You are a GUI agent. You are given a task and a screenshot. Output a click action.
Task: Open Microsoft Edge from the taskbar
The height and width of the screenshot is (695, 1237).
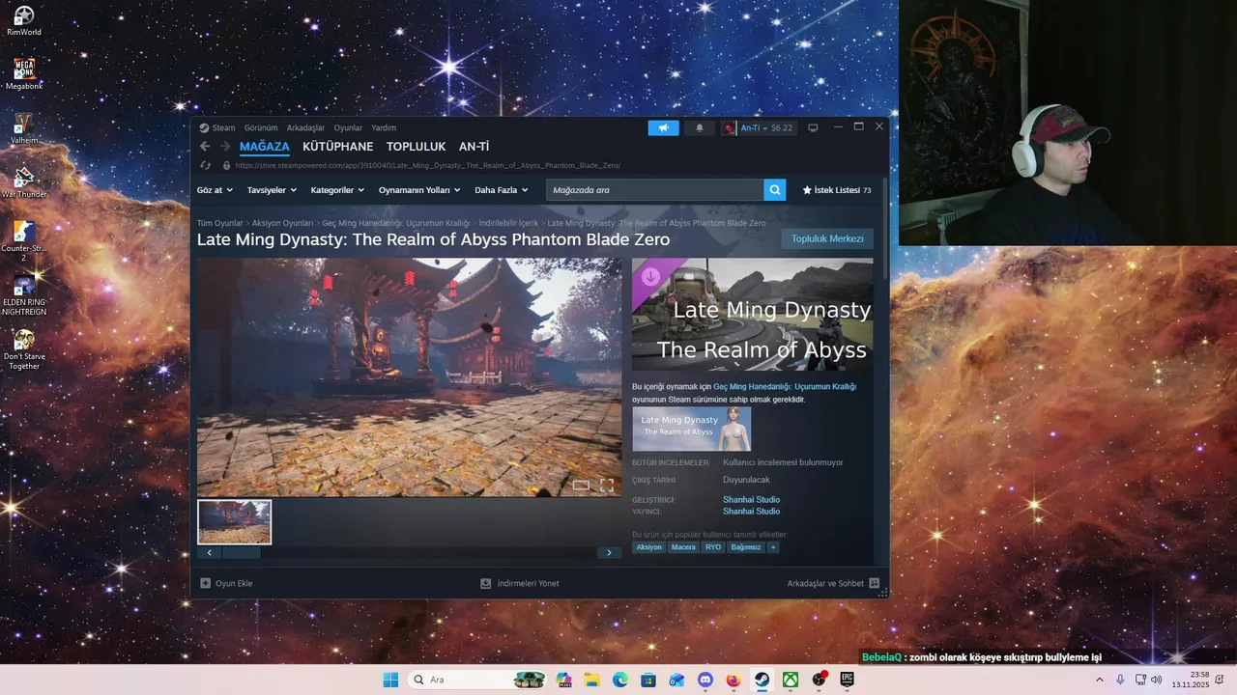pos(619,680)
